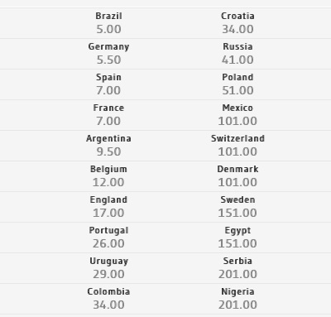Select Switzerland 101.00 selection
Viewport: 331px width, 317px height.
[x=237, y=146]
